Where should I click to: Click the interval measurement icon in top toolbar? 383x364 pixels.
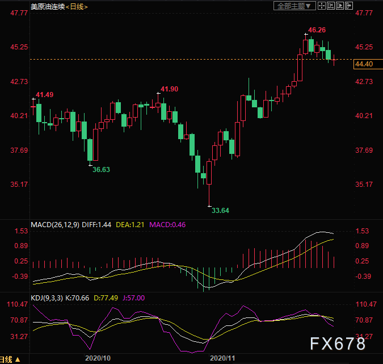[330, 6]
